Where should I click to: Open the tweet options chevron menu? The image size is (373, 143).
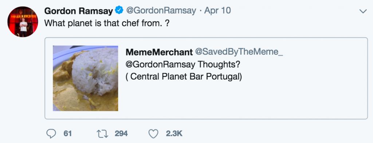(x=363, y=11)
